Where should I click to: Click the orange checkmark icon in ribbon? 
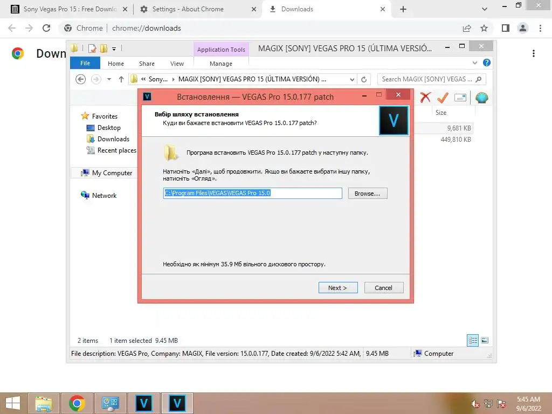[443, 98]
